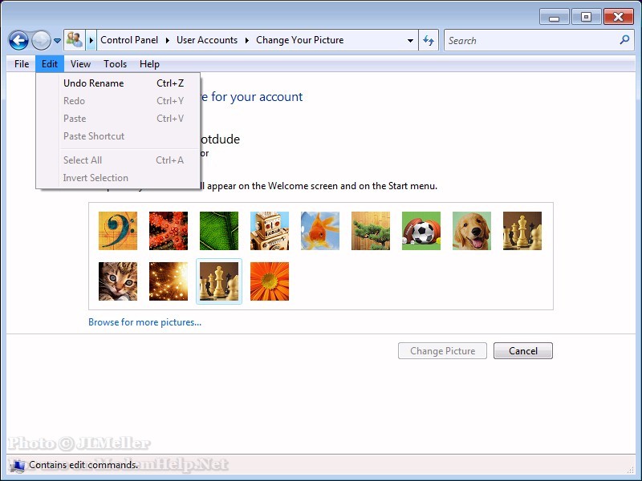Open the Help menu
The height and width of the screenshot is (481, 642).
coord(149,64)
